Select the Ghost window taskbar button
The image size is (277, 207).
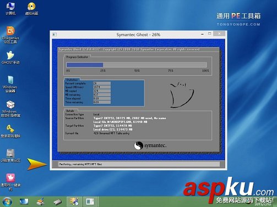pyautogui.click(x=90, y=202)
